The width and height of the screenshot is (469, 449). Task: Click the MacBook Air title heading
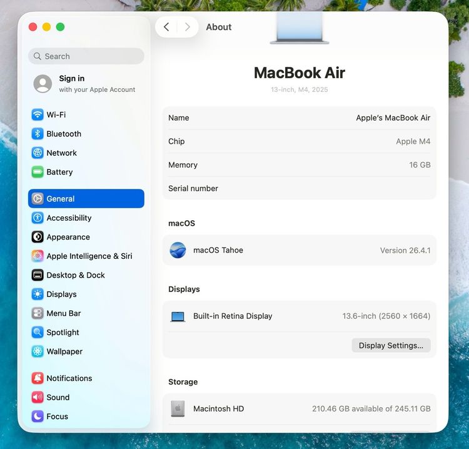tap(300, 73)
